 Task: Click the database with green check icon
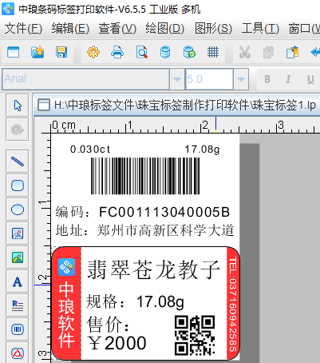click(189, 52)
